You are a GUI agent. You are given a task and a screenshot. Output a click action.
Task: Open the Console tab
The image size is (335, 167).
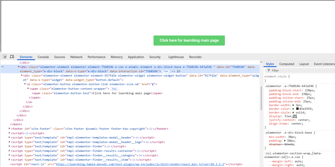tap(43, 57)
